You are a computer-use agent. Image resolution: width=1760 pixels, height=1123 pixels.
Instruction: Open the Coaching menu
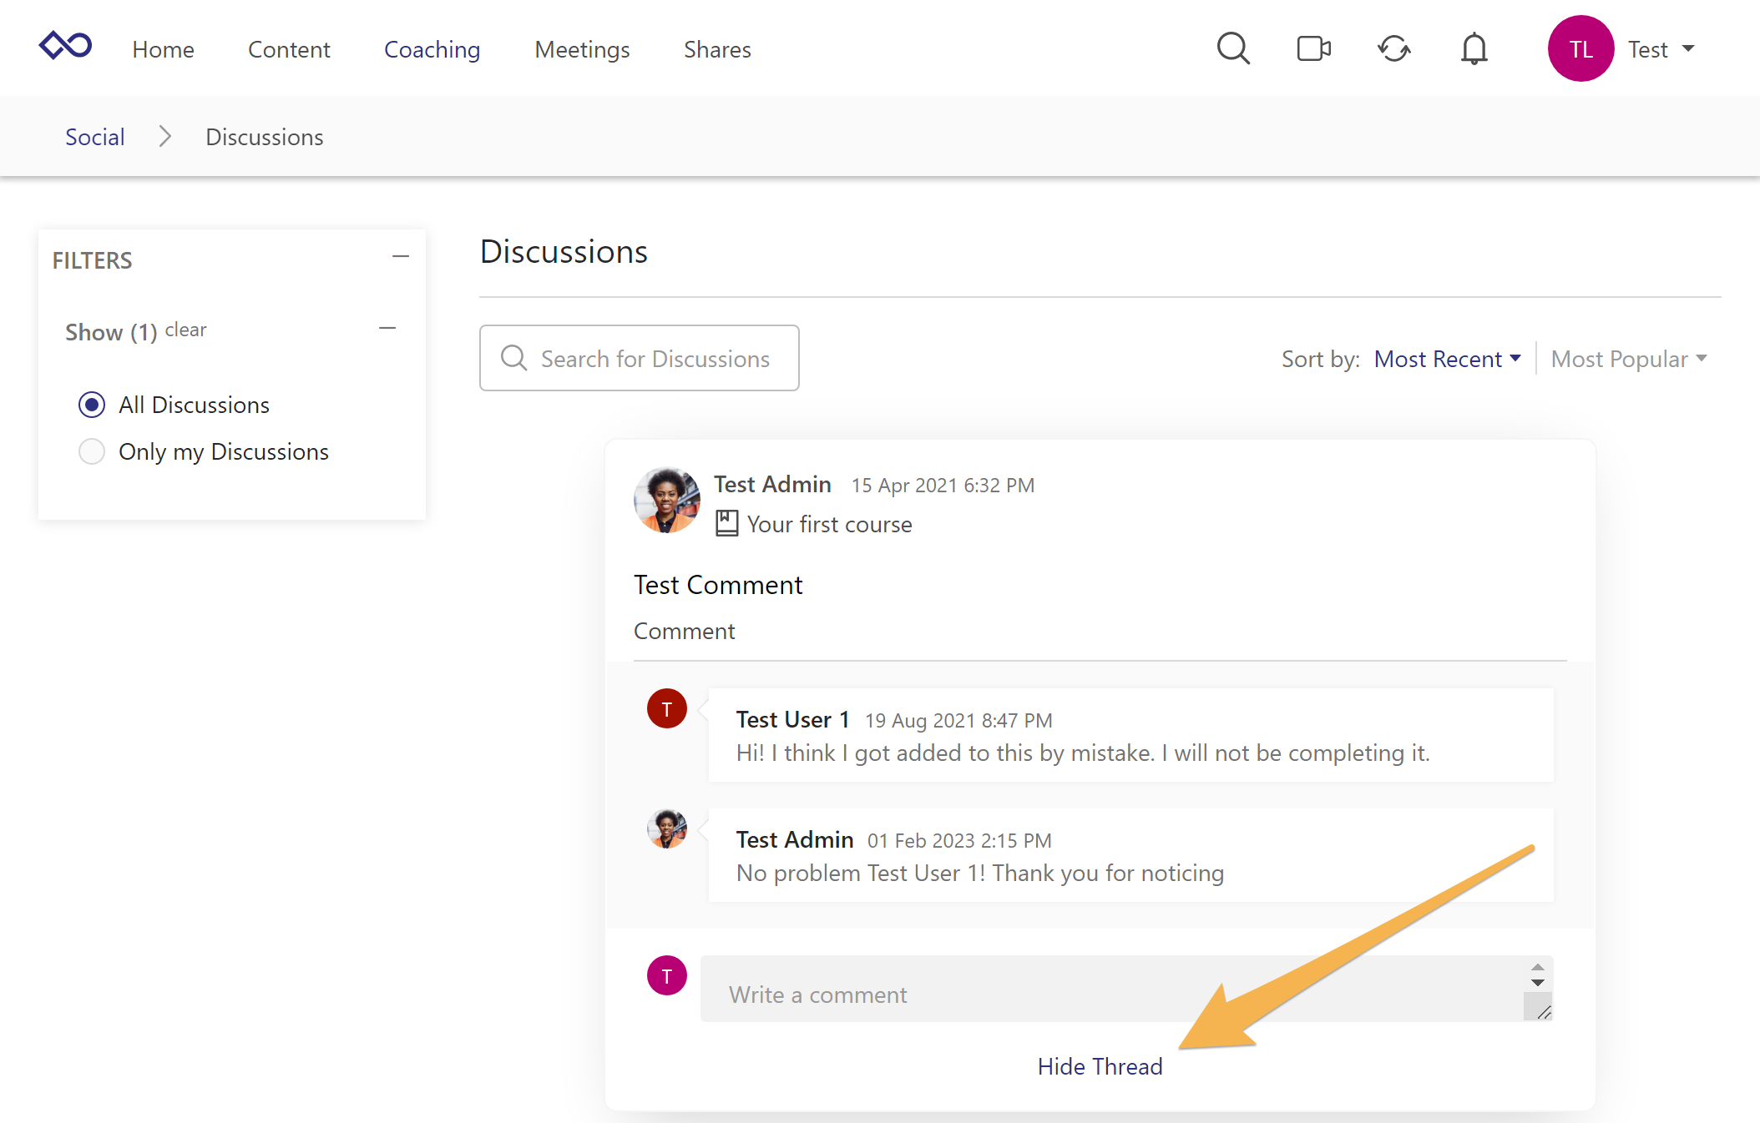point(432,49)
